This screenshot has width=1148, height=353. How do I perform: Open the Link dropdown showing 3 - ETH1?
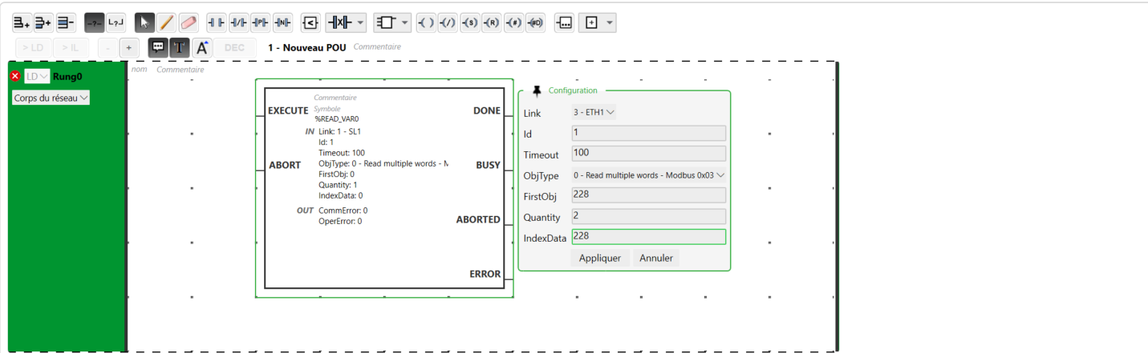pos(594,113)
